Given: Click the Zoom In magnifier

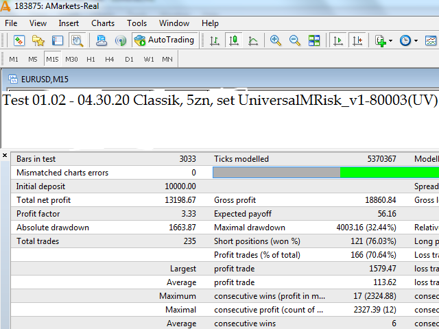Looking at the screenshot, I should coord(276,41).
